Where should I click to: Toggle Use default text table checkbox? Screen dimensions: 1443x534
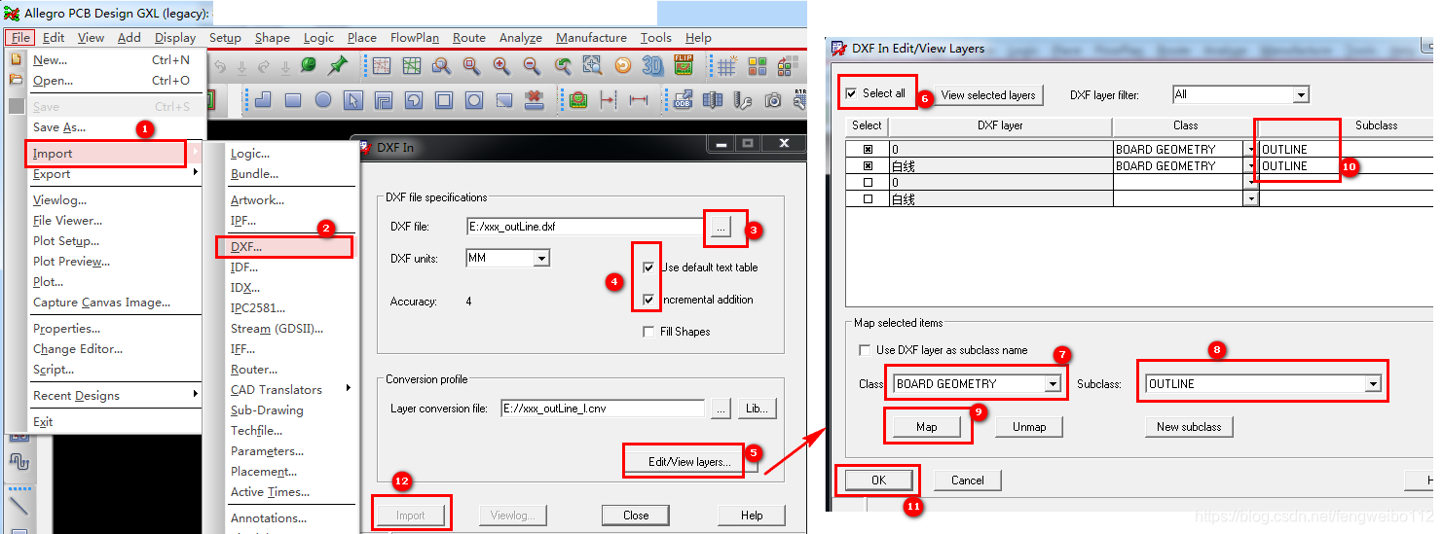tap(648, 267)
